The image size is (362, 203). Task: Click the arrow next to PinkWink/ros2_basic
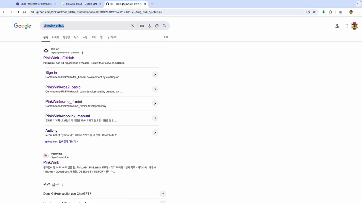155,89
